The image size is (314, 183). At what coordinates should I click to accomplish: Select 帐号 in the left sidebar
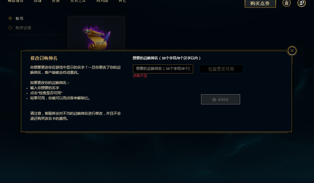click(x=19, y=18)
